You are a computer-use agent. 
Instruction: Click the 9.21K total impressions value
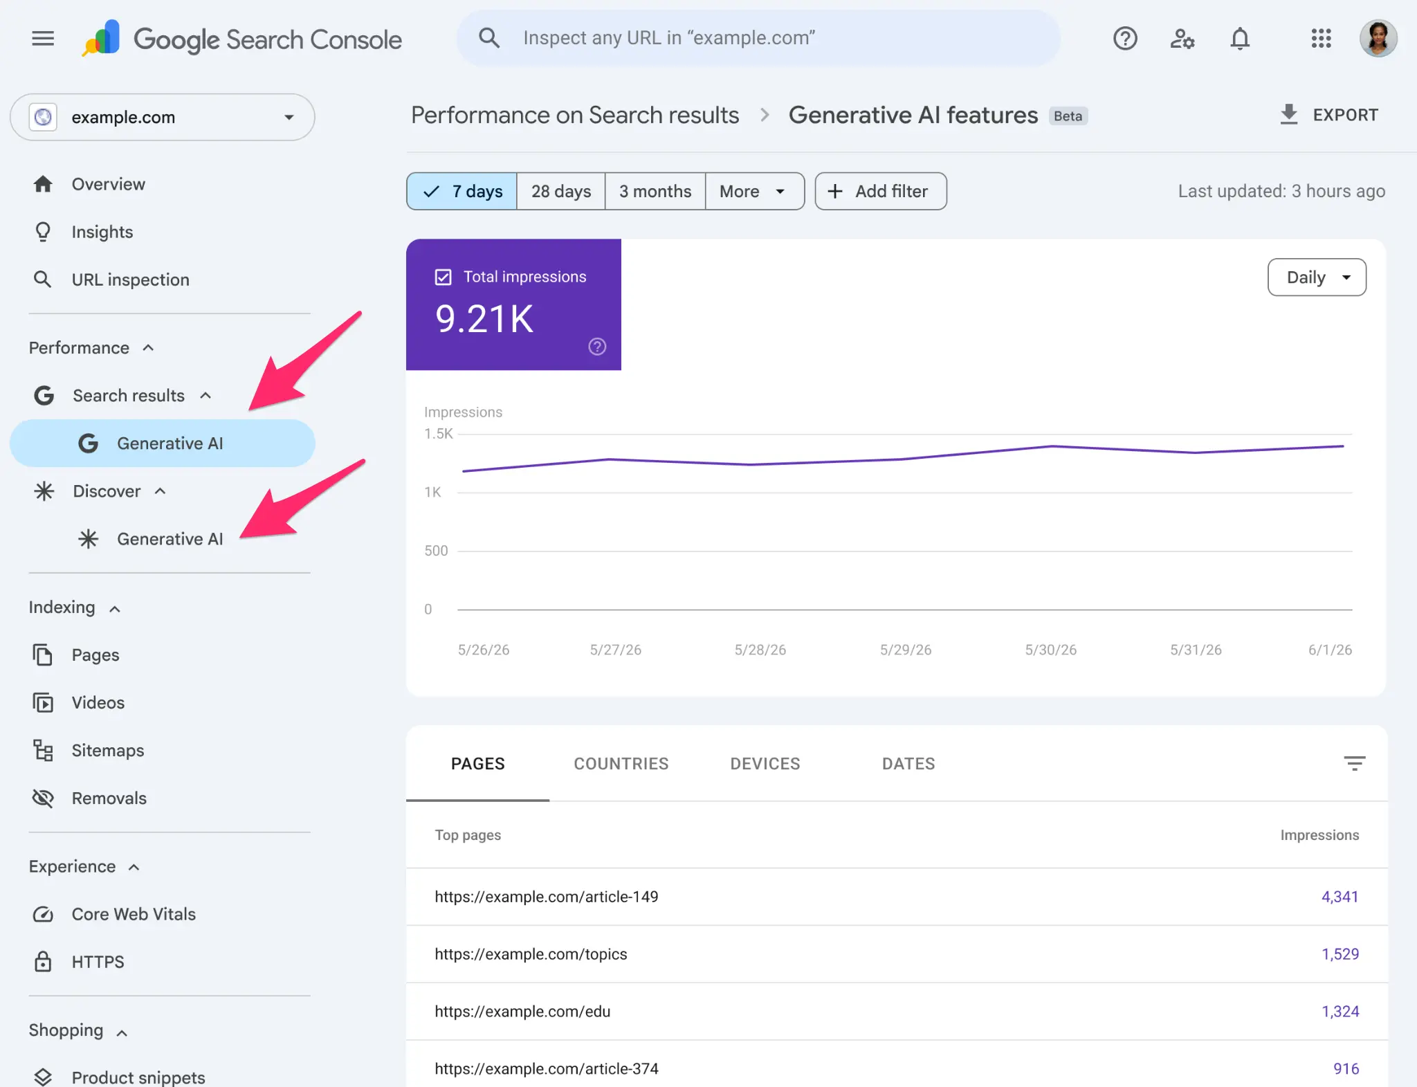484,320
